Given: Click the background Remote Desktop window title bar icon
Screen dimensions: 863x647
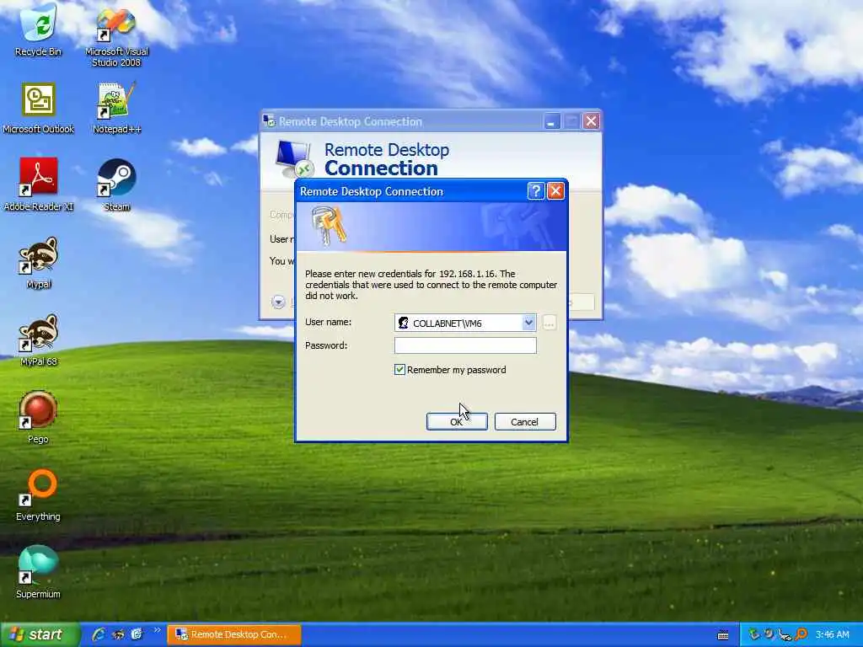Looking at the screenshot, I should (x=269, y=121).
